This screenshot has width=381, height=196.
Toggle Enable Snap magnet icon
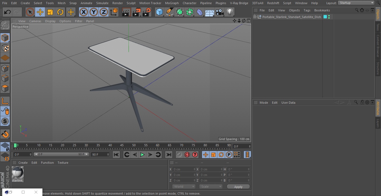[x=5, y=134]
